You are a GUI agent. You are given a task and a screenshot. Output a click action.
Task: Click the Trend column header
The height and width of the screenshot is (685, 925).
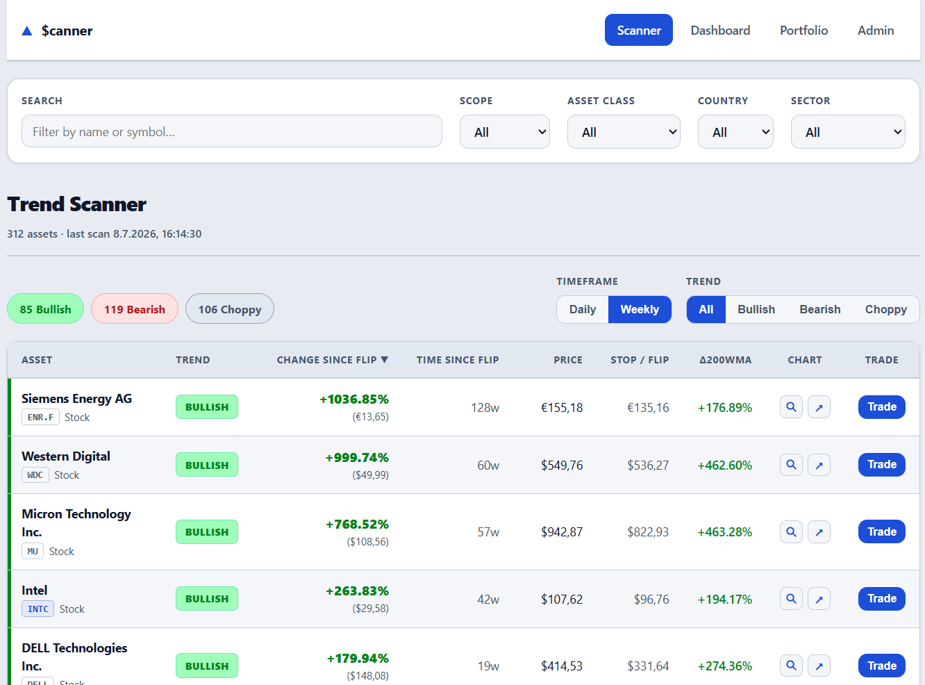tap(193, 360)
